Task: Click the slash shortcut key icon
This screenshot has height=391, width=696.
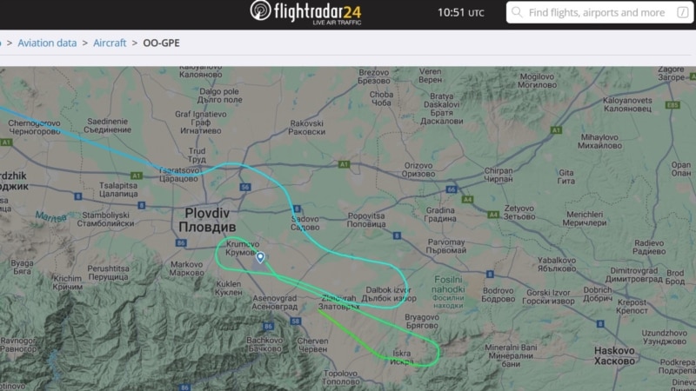Action: coord(683,12)
